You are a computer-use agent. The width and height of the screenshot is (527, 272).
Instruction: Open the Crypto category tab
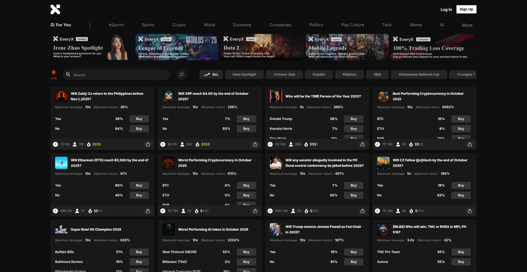point(179,25)
